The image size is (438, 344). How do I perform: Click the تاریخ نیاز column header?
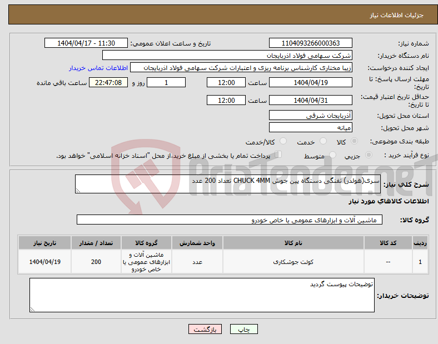(44, 243)
